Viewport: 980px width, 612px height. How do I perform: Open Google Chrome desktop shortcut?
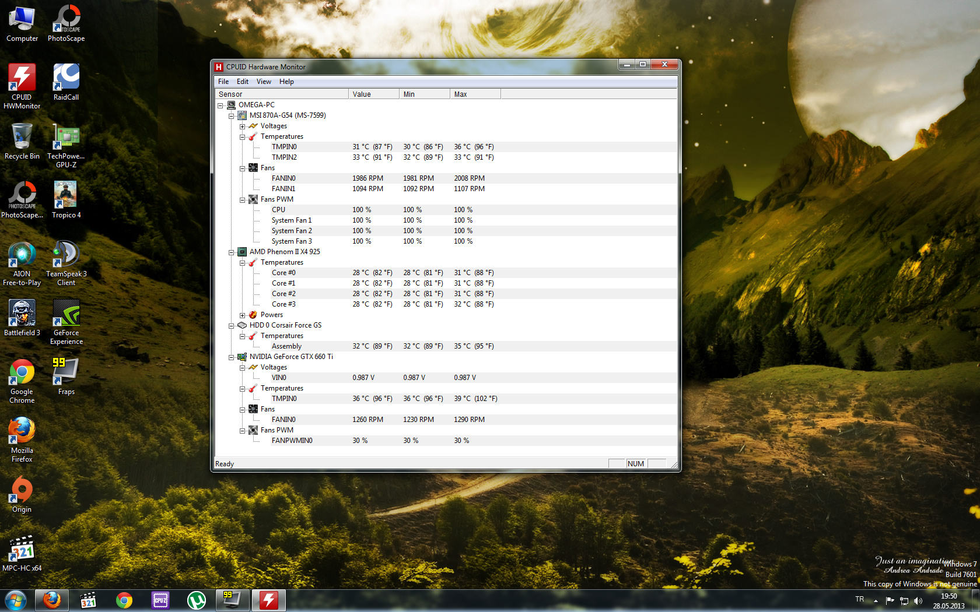point(22,381)
